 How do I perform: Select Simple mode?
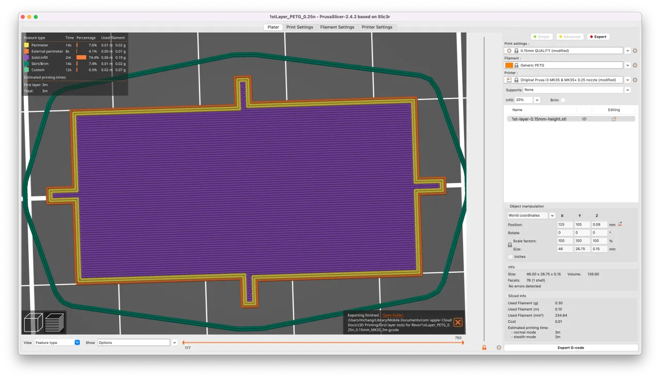click(541, 37)
